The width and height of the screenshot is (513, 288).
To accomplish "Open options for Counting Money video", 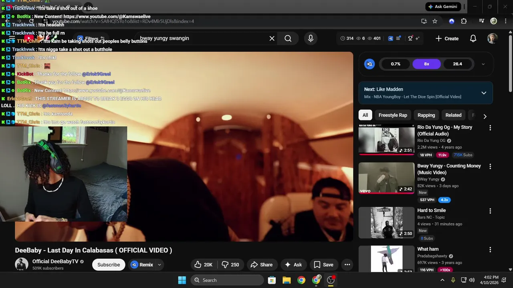I will tap(490, 166).
